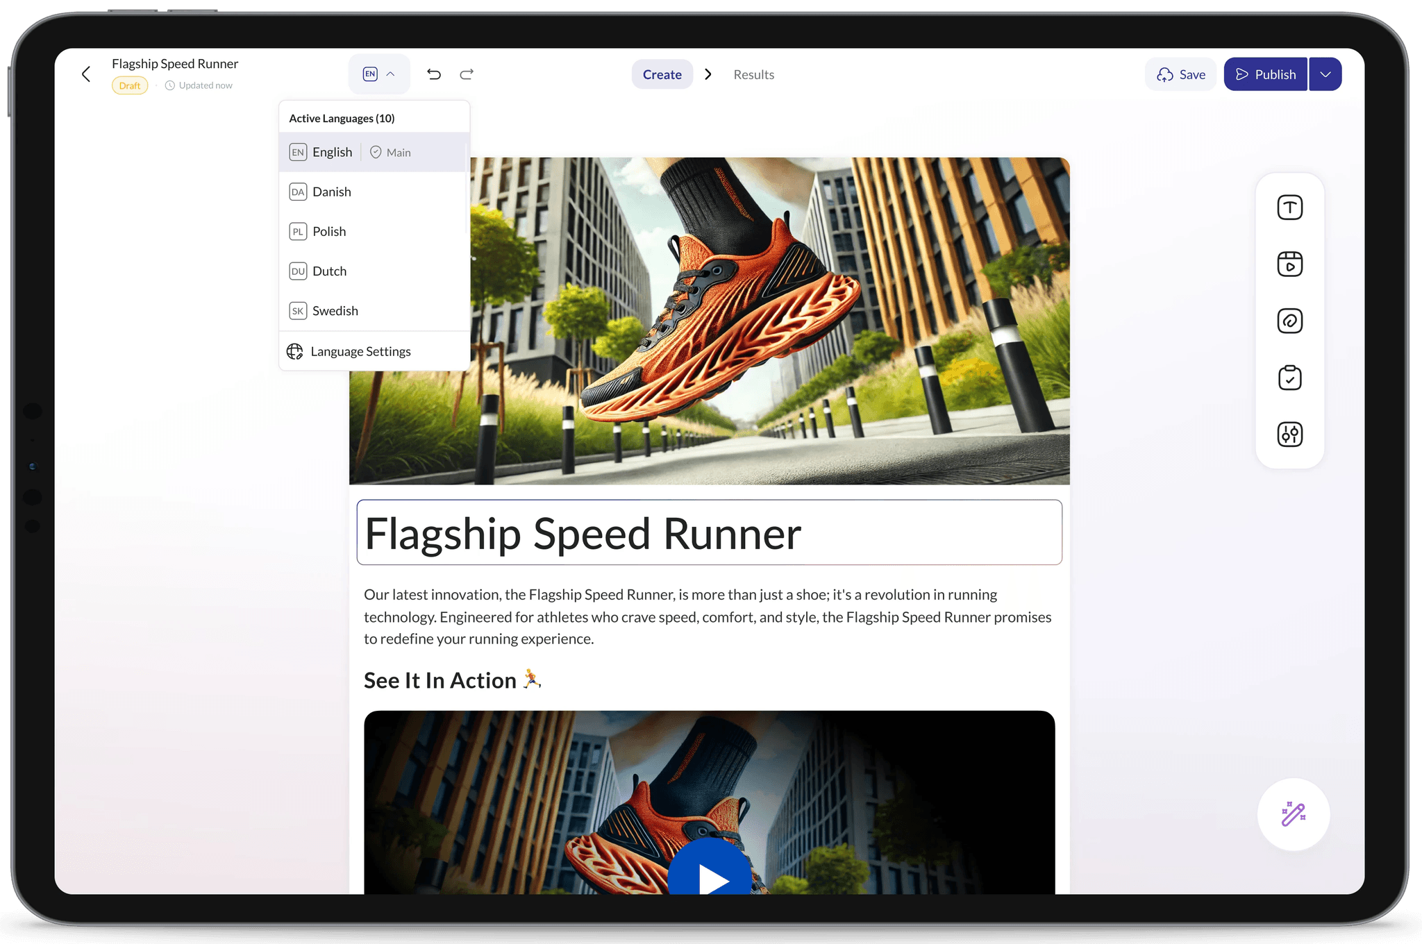Screen dimensions: 1422x944
Task: Click the chevron between Create and Results
Action: tap(708, 74)
